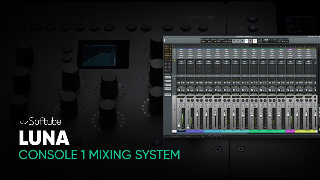
Task: Collapse the SENDS row chevron
Action: 174,76
